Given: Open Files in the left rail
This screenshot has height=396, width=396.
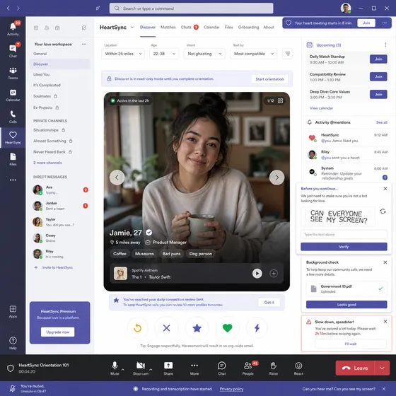Looking at the screenshot, I should pos(13,159).
